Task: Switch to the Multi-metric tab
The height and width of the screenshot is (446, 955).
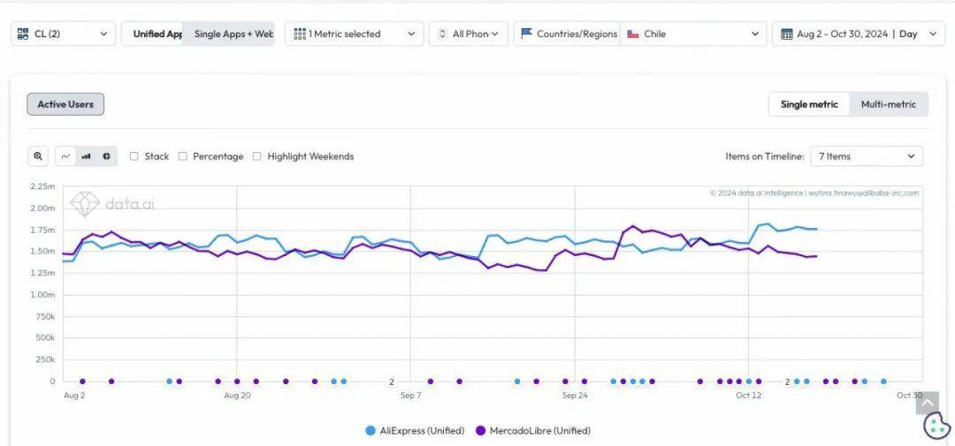Action: pos(888,104)
